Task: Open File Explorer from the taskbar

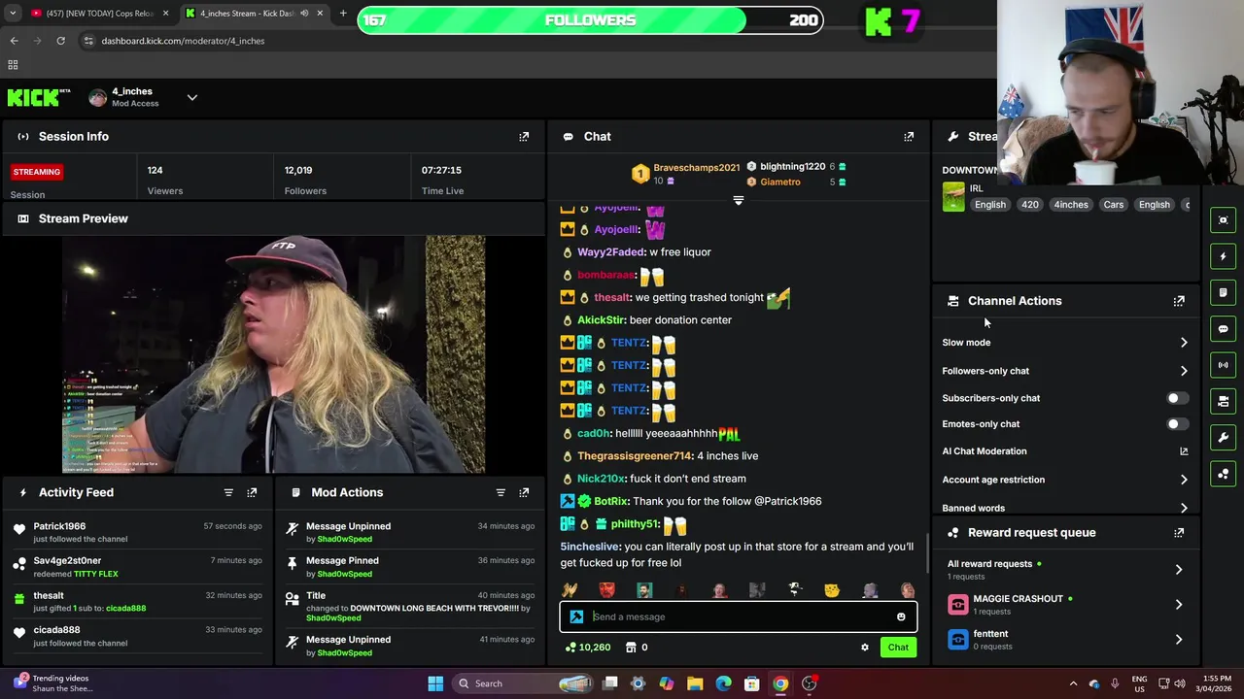Action: point(695,683)
